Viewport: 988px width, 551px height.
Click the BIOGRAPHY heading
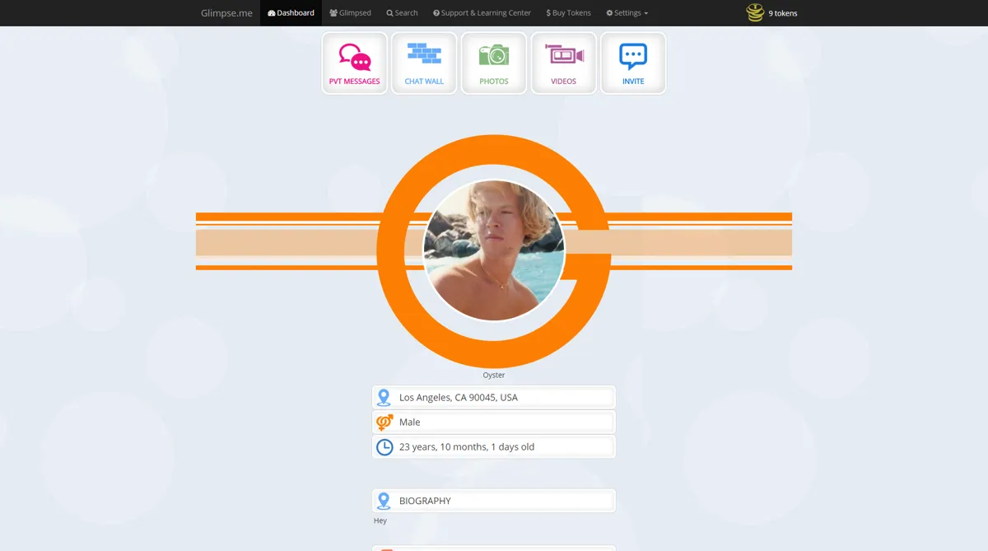pyautogui.click(x=425, y=501)
